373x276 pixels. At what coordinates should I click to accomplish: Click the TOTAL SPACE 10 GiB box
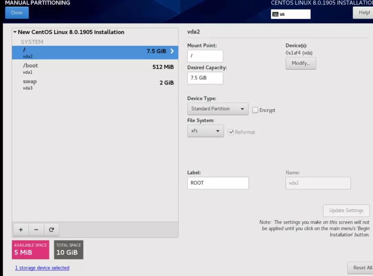(x=68, y=250)
